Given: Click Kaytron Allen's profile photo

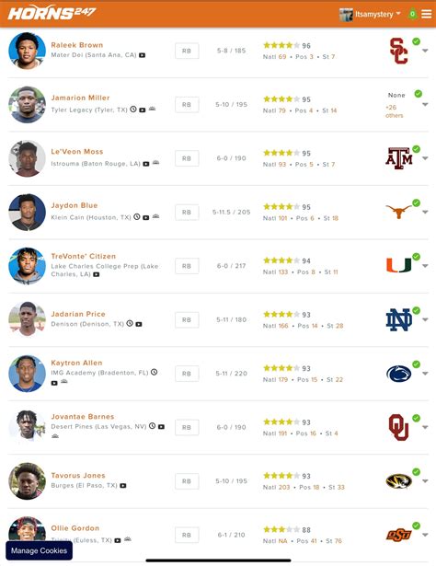Looking at the screenshot, I should tap(27, 374).
